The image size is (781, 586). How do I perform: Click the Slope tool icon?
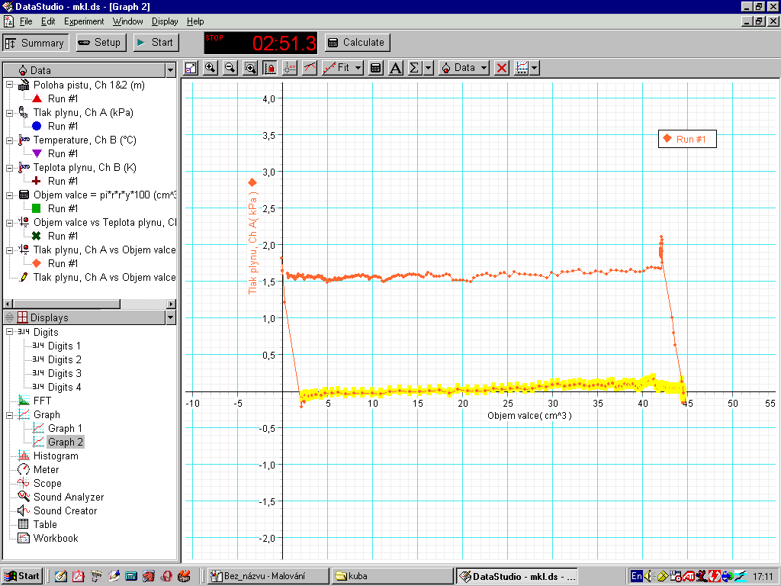[x=310, y=68]
